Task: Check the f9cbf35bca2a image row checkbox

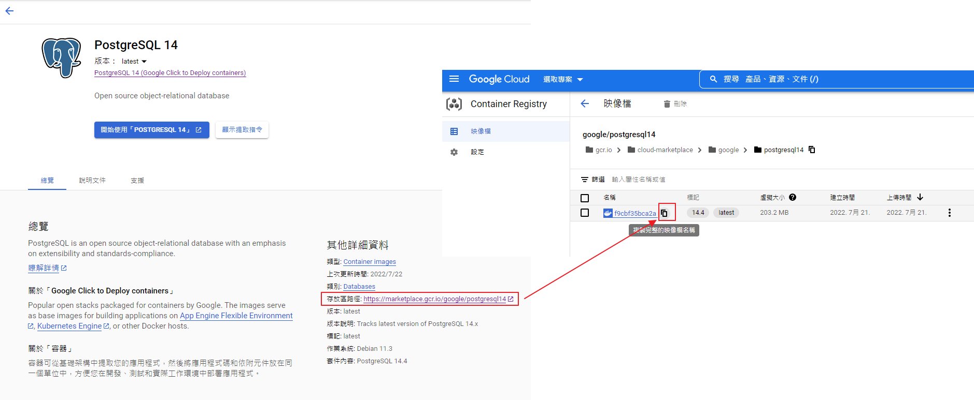Action: click(x=585, y=213)
